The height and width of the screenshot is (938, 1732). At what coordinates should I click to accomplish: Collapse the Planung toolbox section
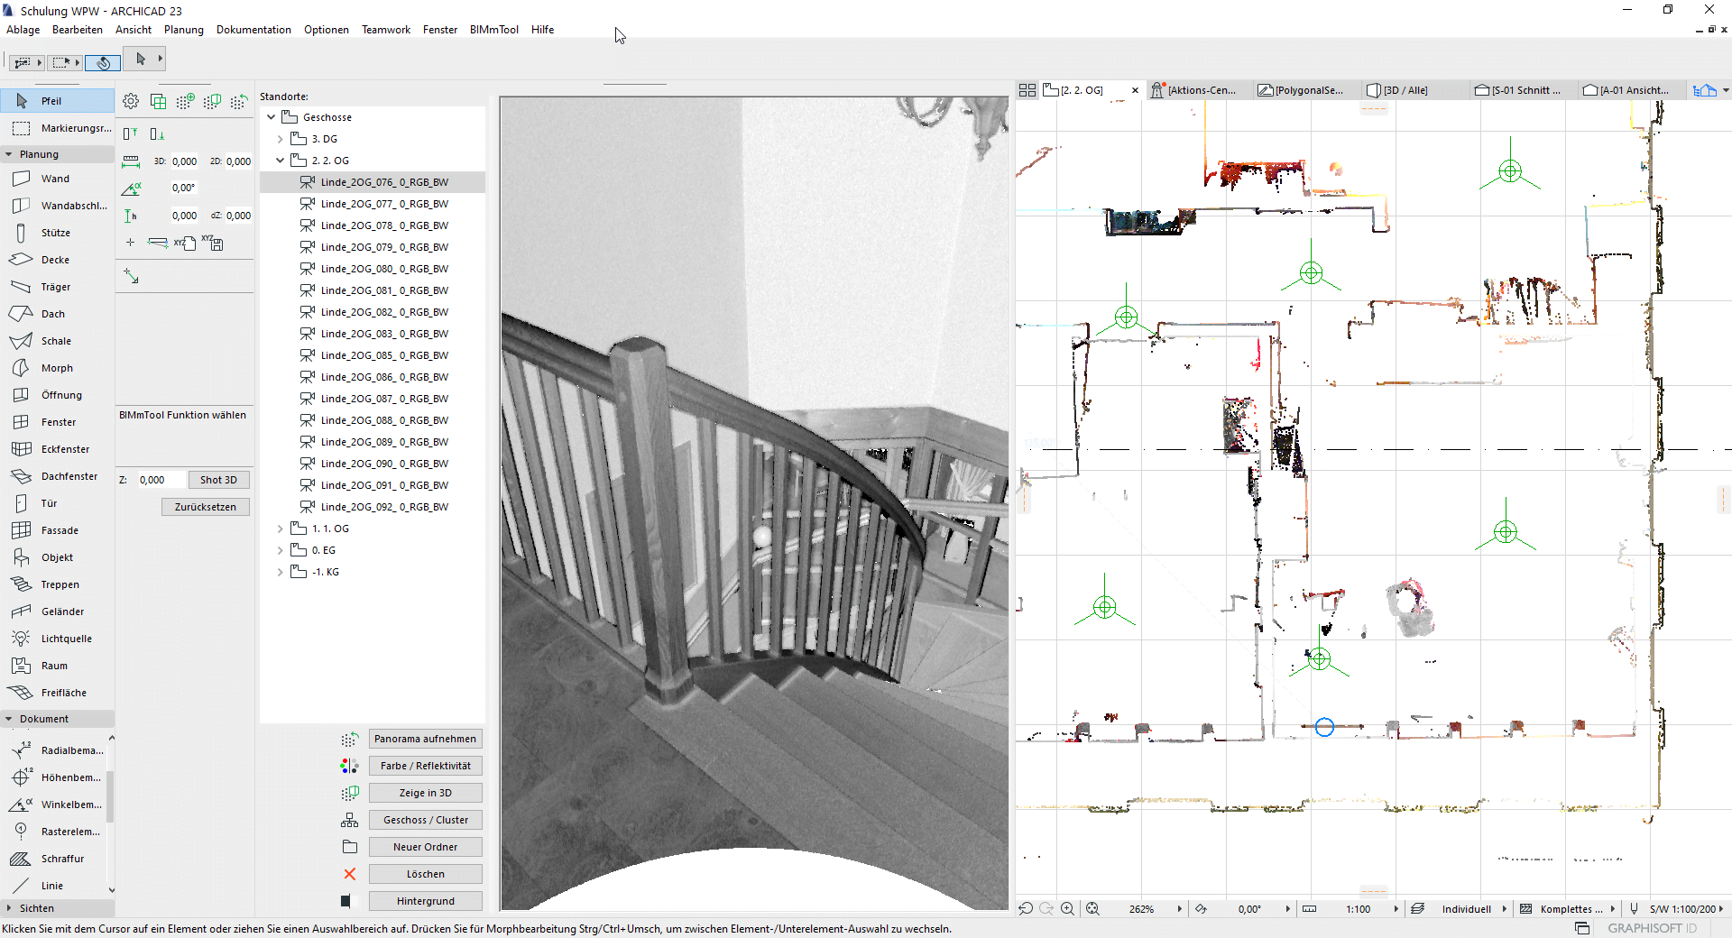click(x=9, y=154)
